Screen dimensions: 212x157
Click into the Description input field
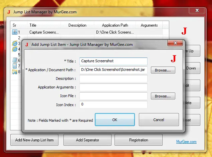click(x=114, y=79)
